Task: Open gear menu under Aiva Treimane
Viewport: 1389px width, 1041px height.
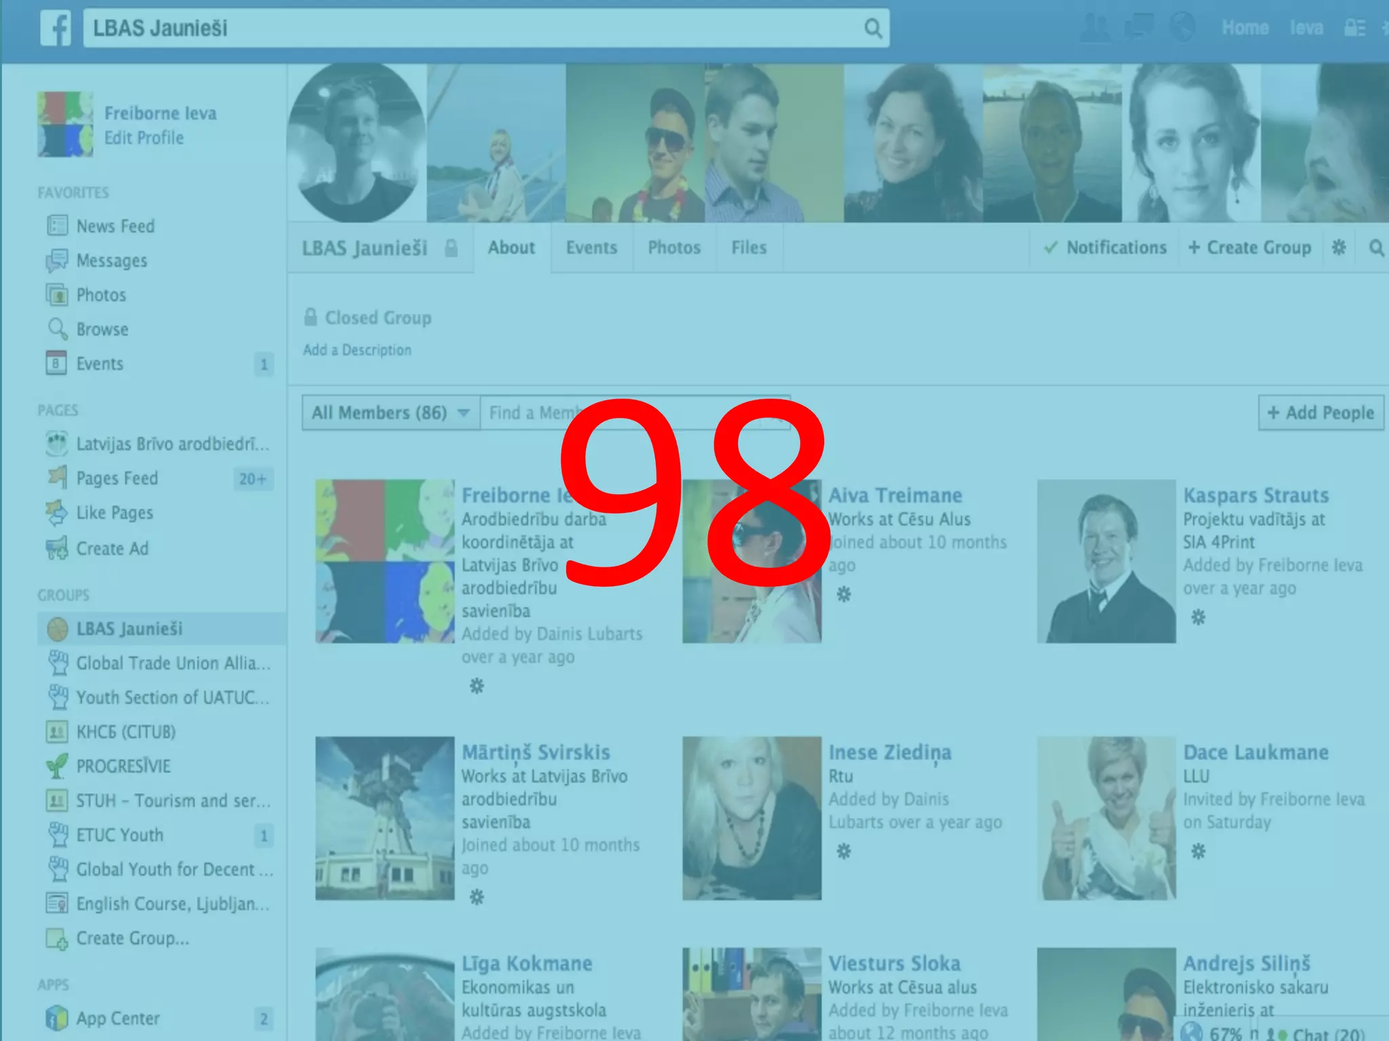Action: (844, 595)
